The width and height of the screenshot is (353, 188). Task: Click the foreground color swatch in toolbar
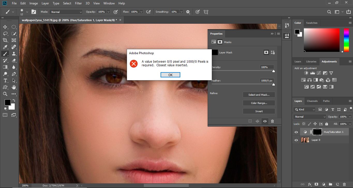pos(7,102)
